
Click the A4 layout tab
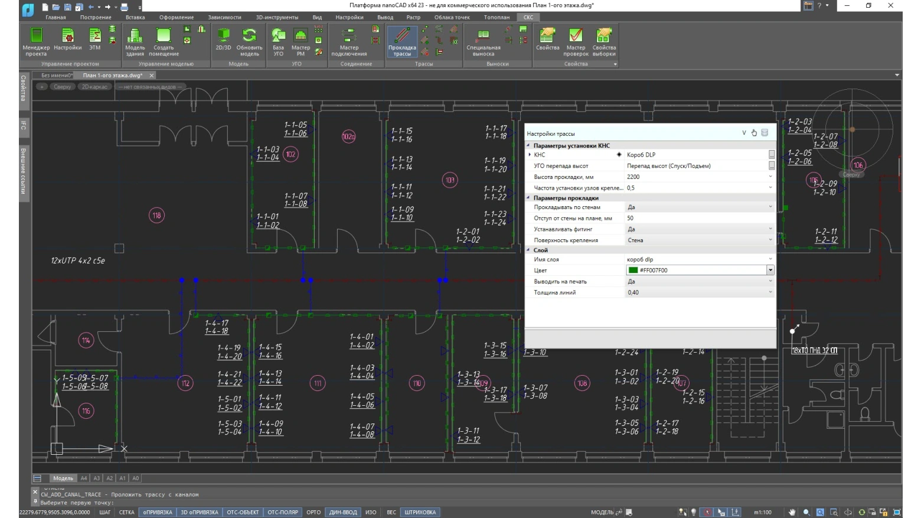click(84, 478)
